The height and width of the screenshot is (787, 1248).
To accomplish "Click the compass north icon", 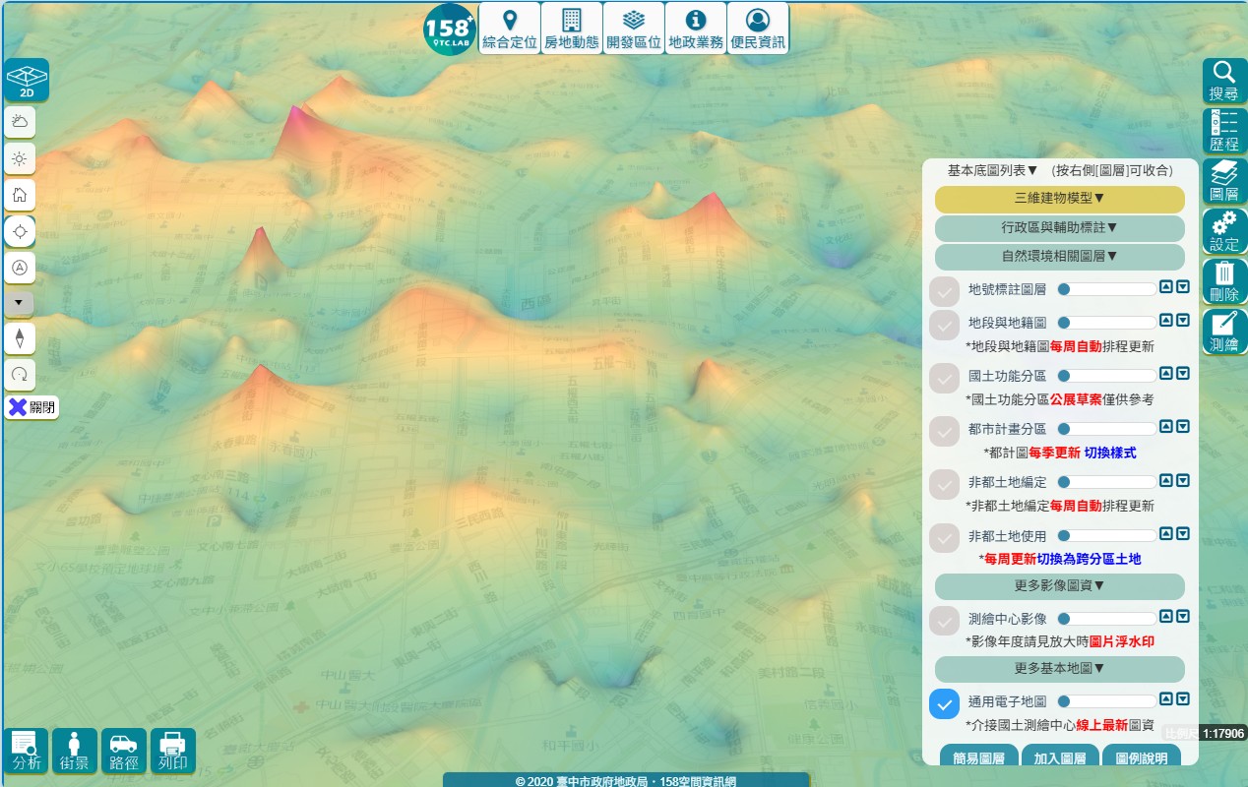I will pos(20,337).
